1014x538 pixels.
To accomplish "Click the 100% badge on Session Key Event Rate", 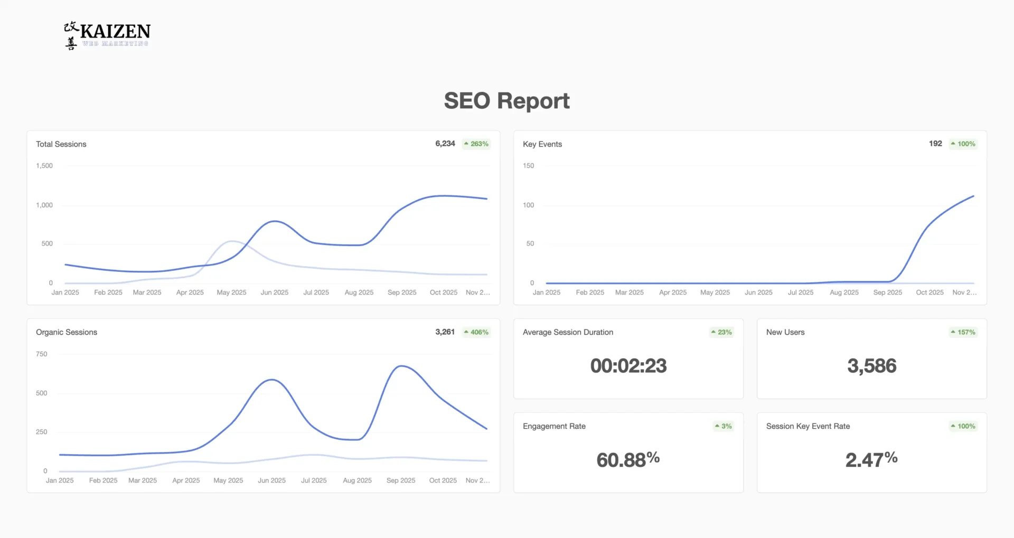I will tap(963, 426).
